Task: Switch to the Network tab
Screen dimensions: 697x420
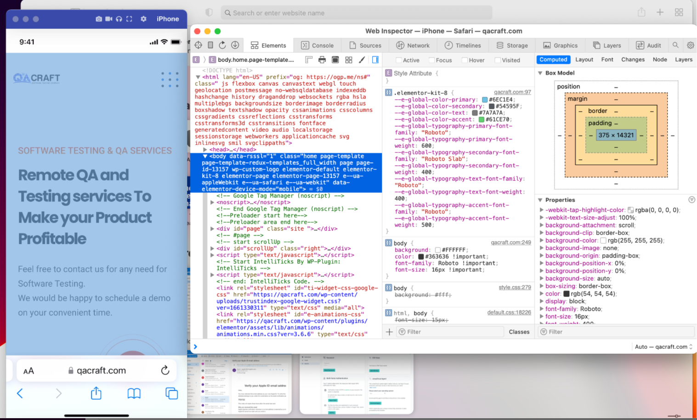Action: pos(413,45)
